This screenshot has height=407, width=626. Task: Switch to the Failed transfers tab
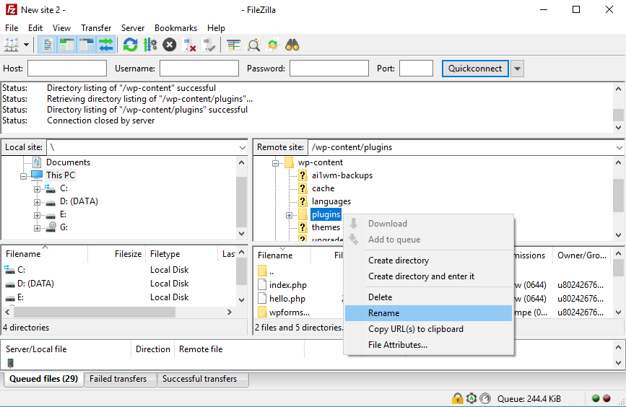tap(119, 379)
